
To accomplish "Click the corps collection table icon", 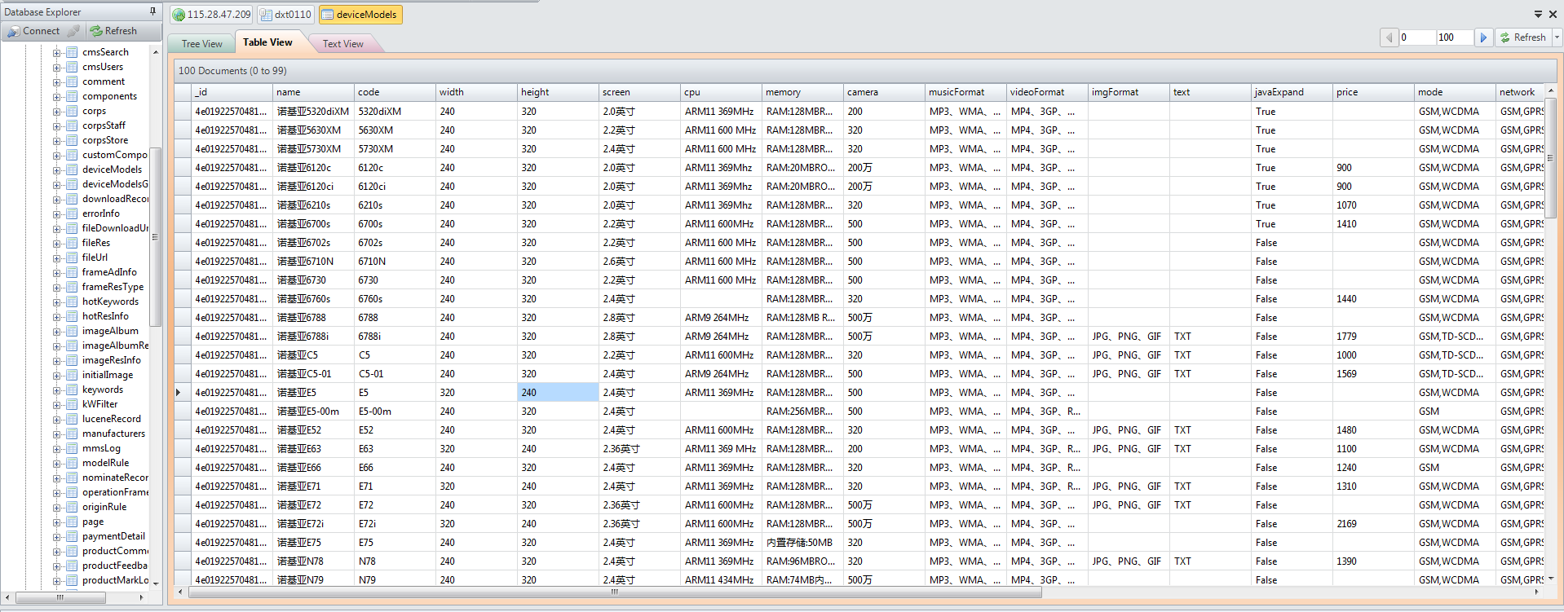I will [72, 111].
